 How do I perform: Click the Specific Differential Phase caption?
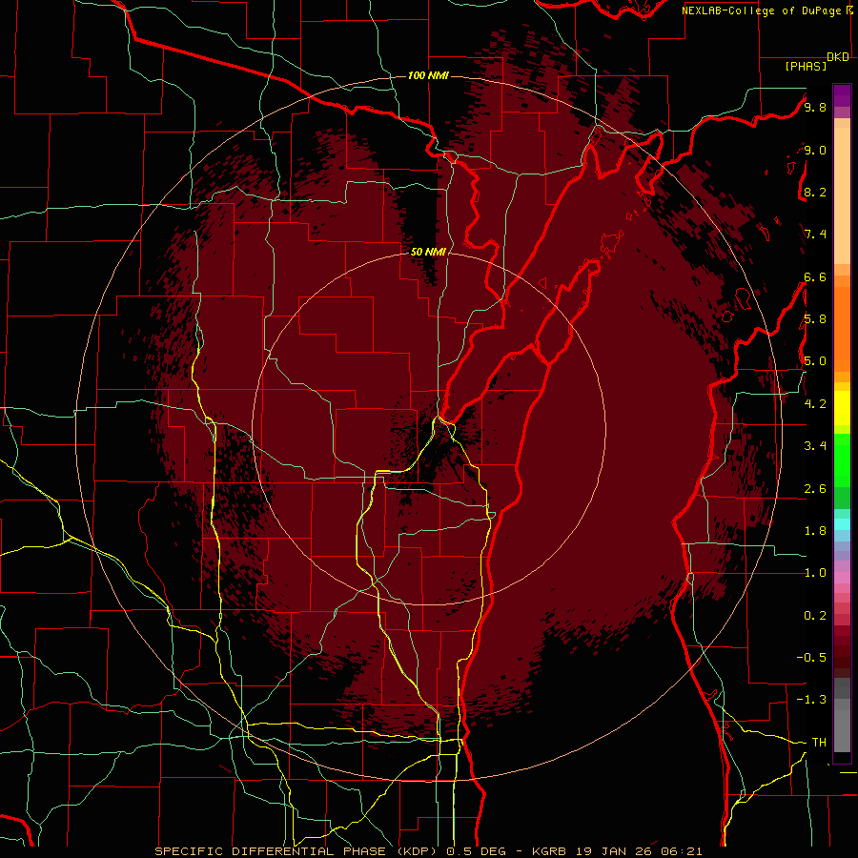428,851
